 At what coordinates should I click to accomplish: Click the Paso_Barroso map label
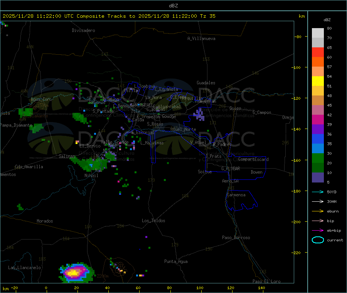point(236,238)
